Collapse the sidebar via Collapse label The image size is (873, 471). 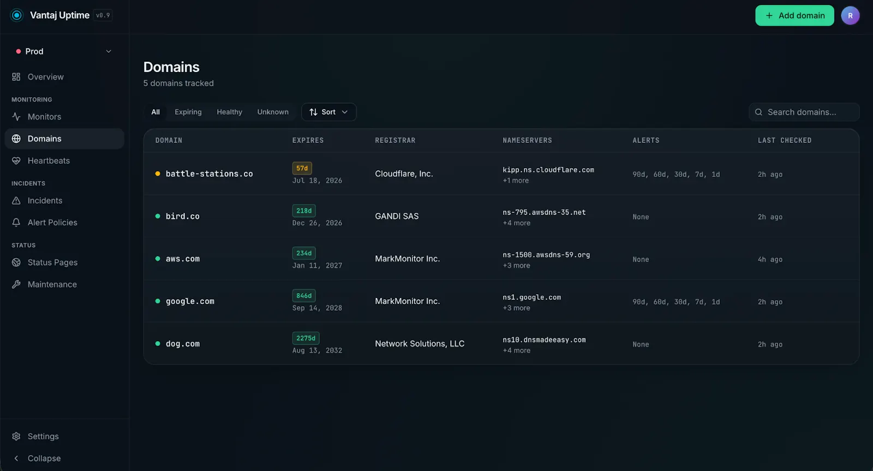pos(44,458)
